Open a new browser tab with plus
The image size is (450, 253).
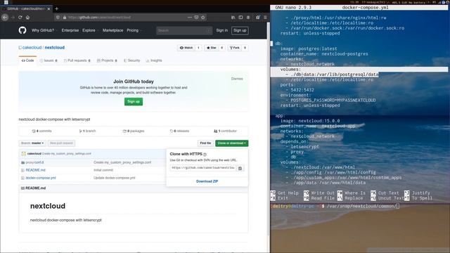point(56,8)
